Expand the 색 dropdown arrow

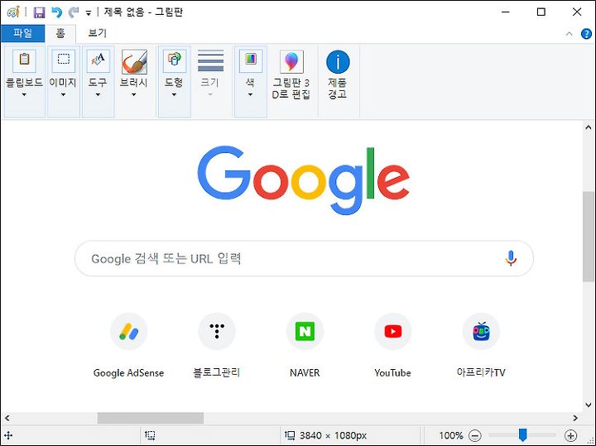(x=250, y=94)
